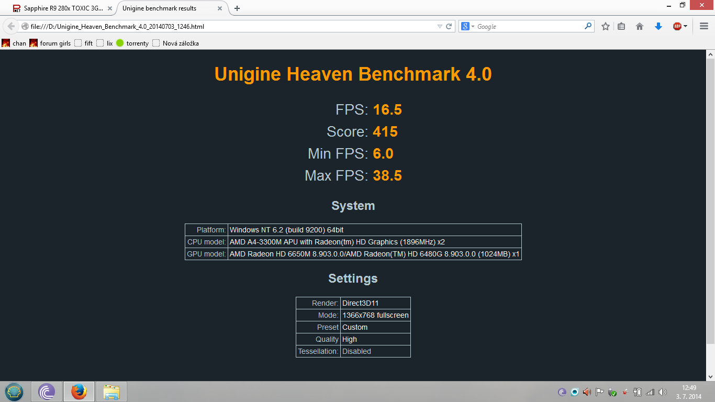
Task: Open the Google search engine selector dropdown
Action: click(x=467, y=26)
